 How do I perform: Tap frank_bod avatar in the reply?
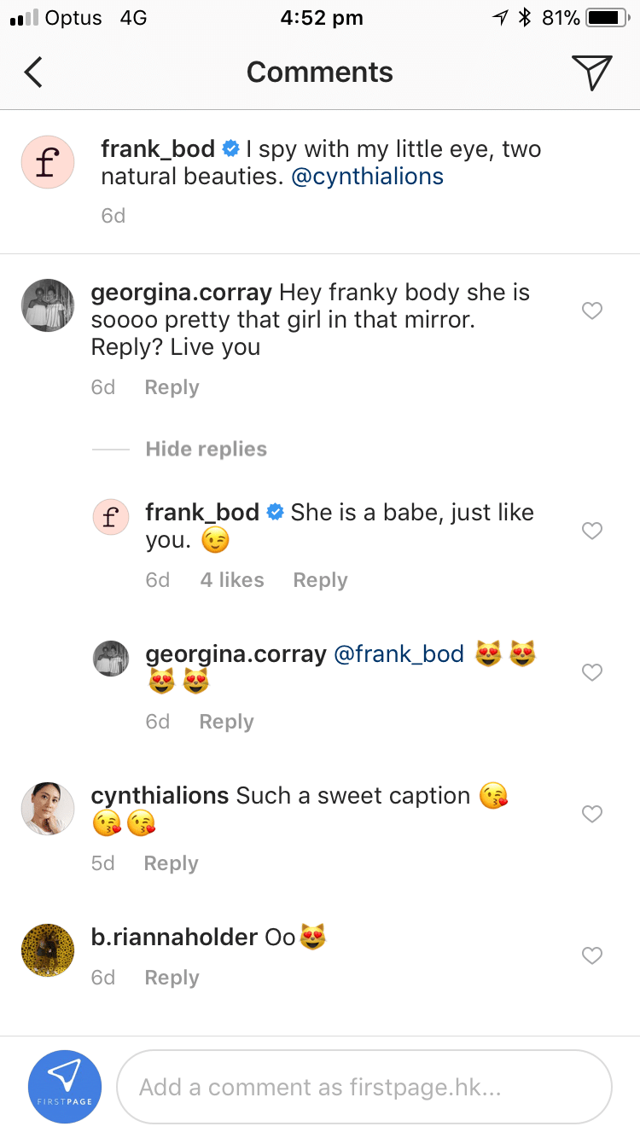[111, 517]
